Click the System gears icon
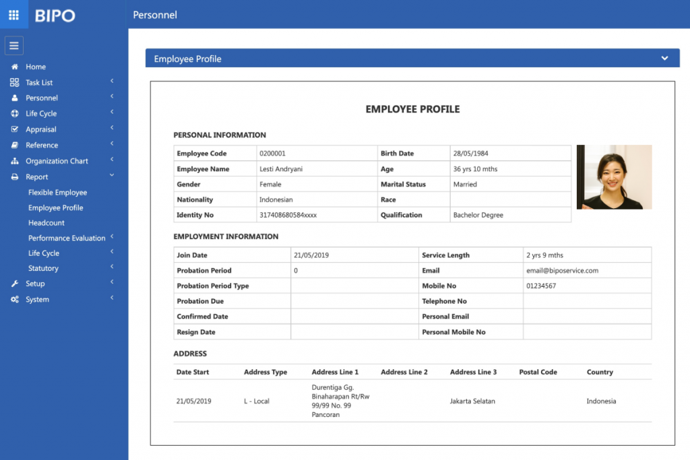Viewport: 690px width, 460px height. coord(15,300)
